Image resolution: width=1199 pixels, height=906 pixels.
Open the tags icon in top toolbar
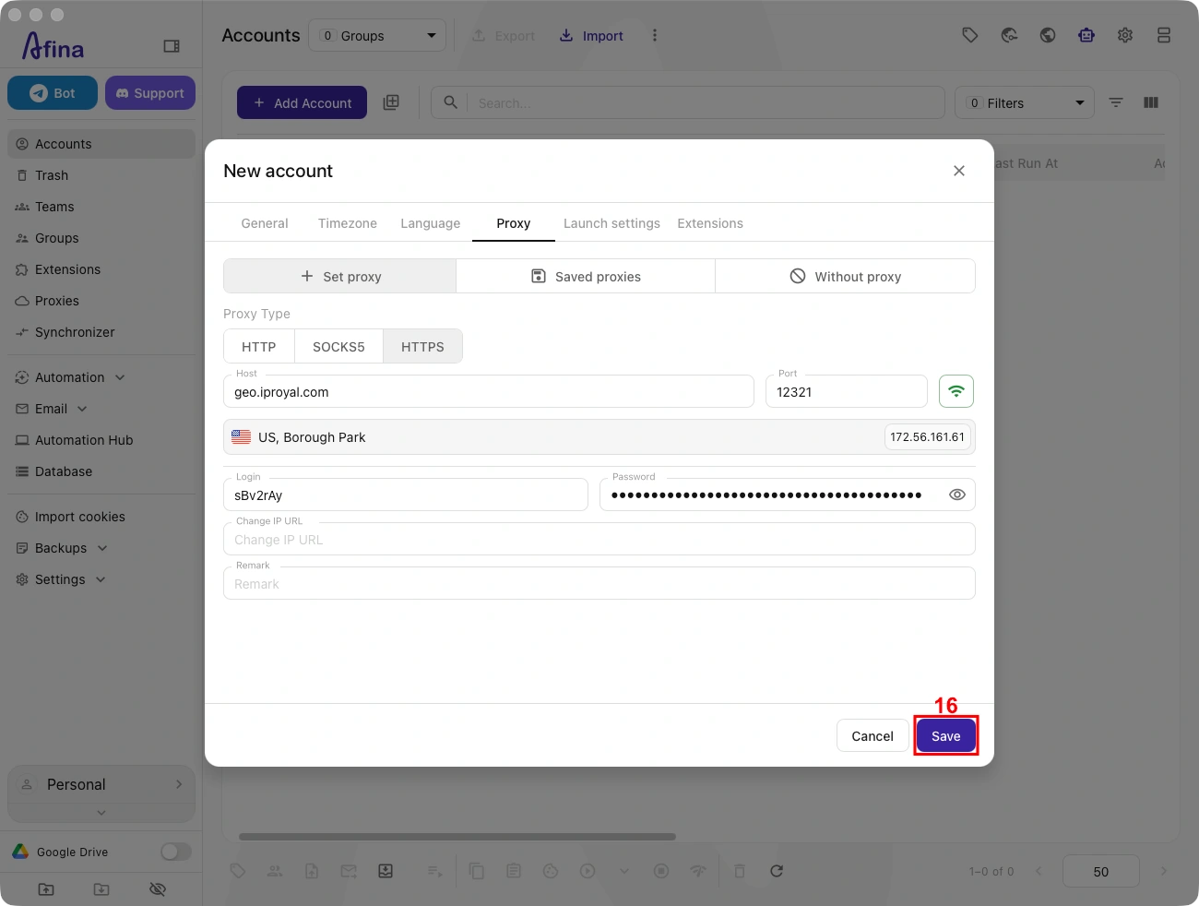pos(970,35)
